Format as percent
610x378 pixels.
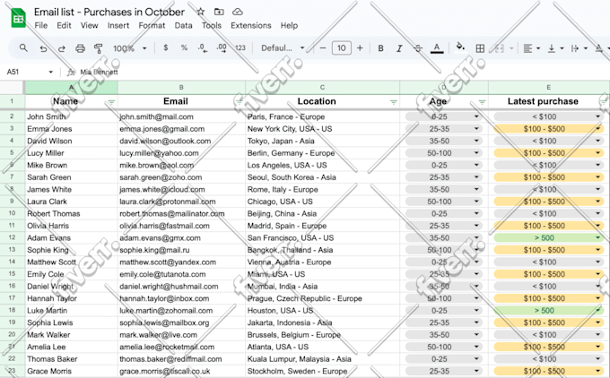184,47
